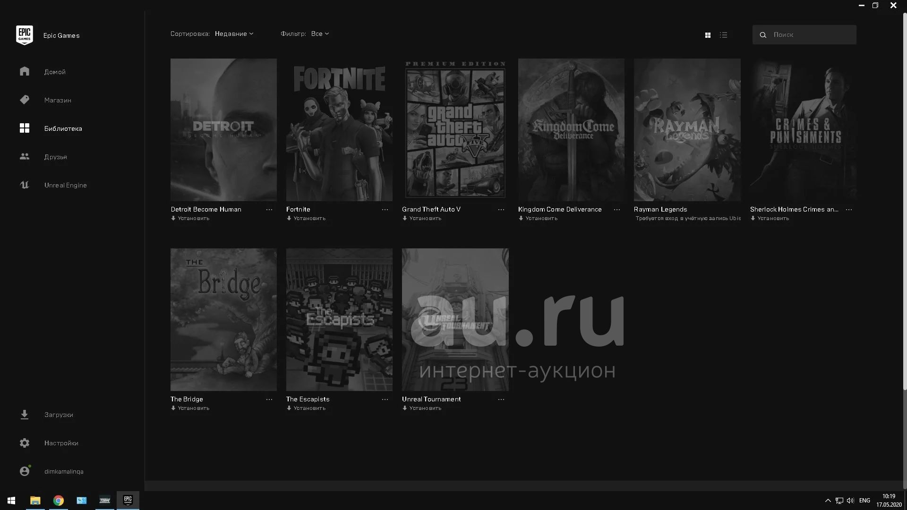The image size is (907, 510).
Task: Switch to grid view layout
Action: coord(708,35)
